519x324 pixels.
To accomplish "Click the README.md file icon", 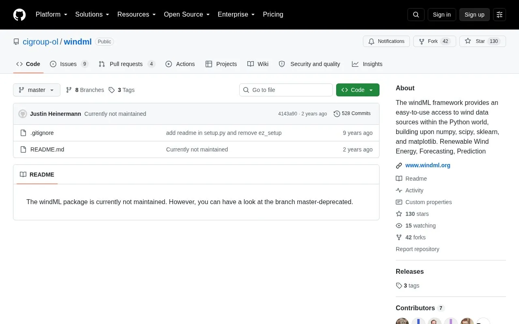I will click(x=23, y=149).
